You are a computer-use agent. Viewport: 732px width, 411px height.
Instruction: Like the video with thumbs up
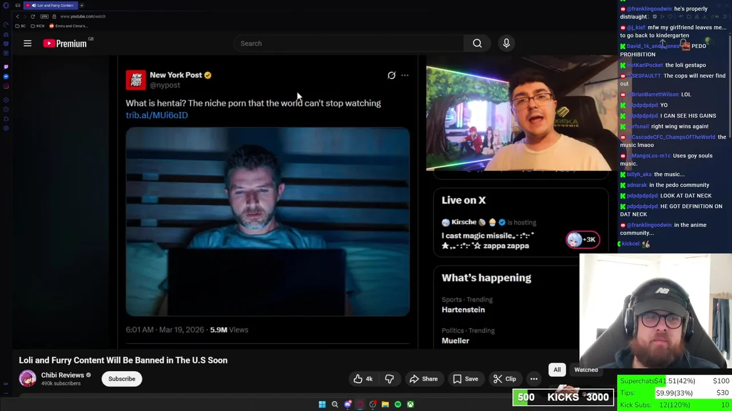click(x=363, y=379)
